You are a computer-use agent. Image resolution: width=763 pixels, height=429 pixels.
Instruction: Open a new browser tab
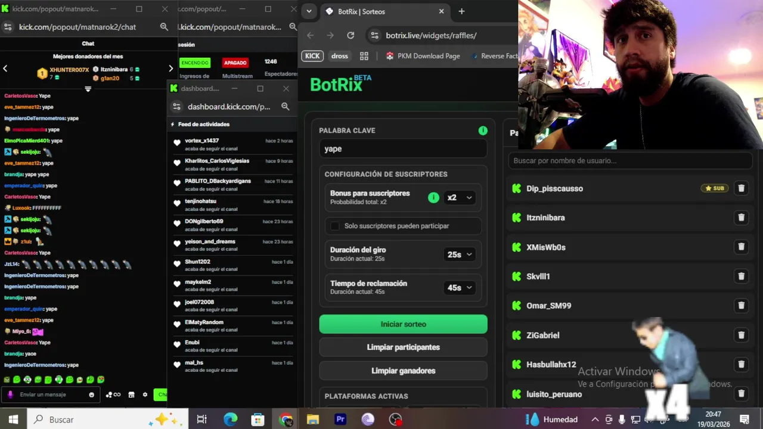pos(461,11)
